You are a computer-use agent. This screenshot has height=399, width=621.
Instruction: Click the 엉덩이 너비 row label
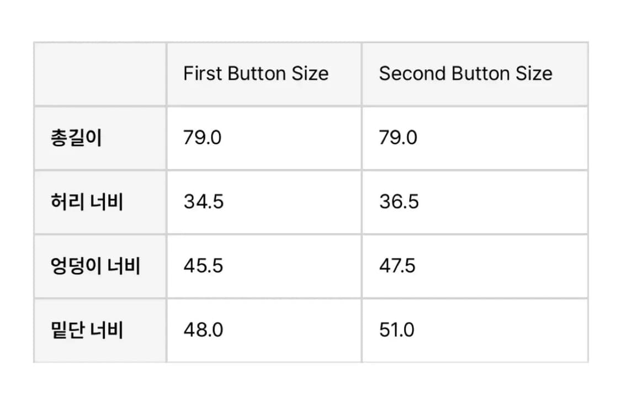click(x=95, y=266)
